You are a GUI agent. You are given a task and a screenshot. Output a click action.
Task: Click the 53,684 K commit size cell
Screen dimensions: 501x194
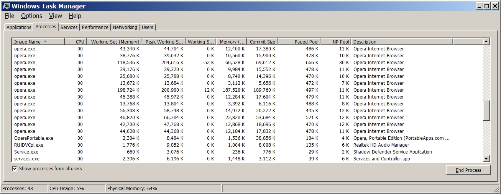pyautogui.click(x=265, y=118)
